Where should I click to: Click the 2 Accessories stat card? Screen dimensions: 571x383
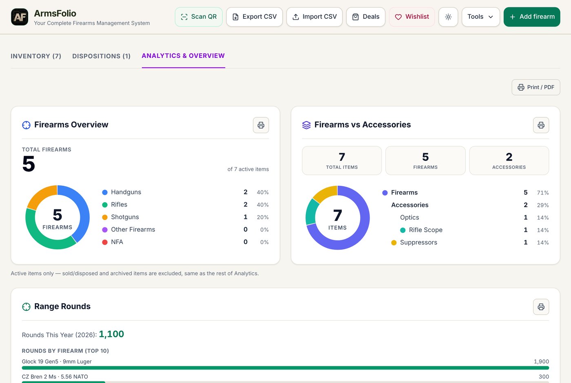click(509, 161)
